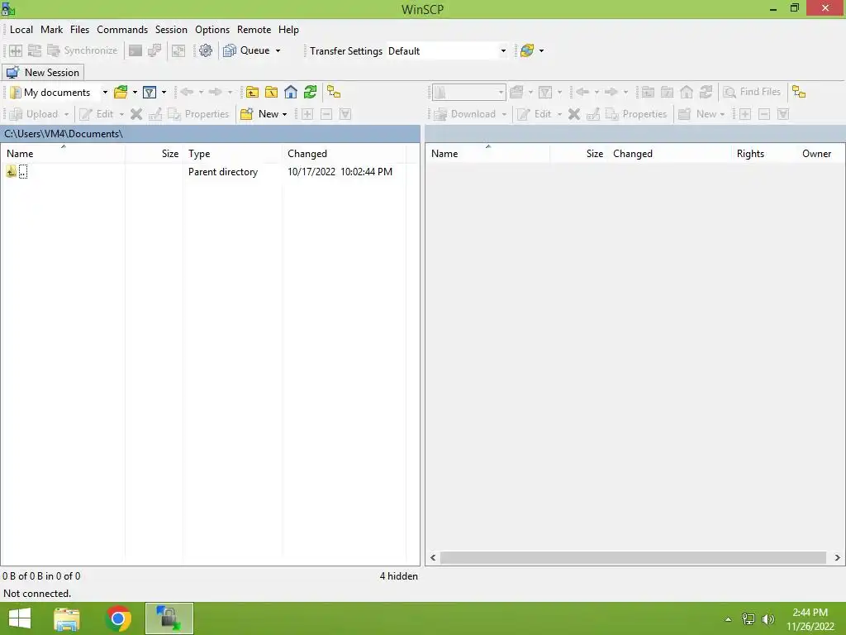Click the local Properties button
This screenshot has width=846, height=635.
[198, 114]
